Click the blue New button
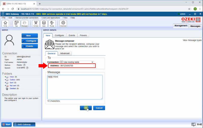Screen dimensions: 203x128 pos(30,36)
